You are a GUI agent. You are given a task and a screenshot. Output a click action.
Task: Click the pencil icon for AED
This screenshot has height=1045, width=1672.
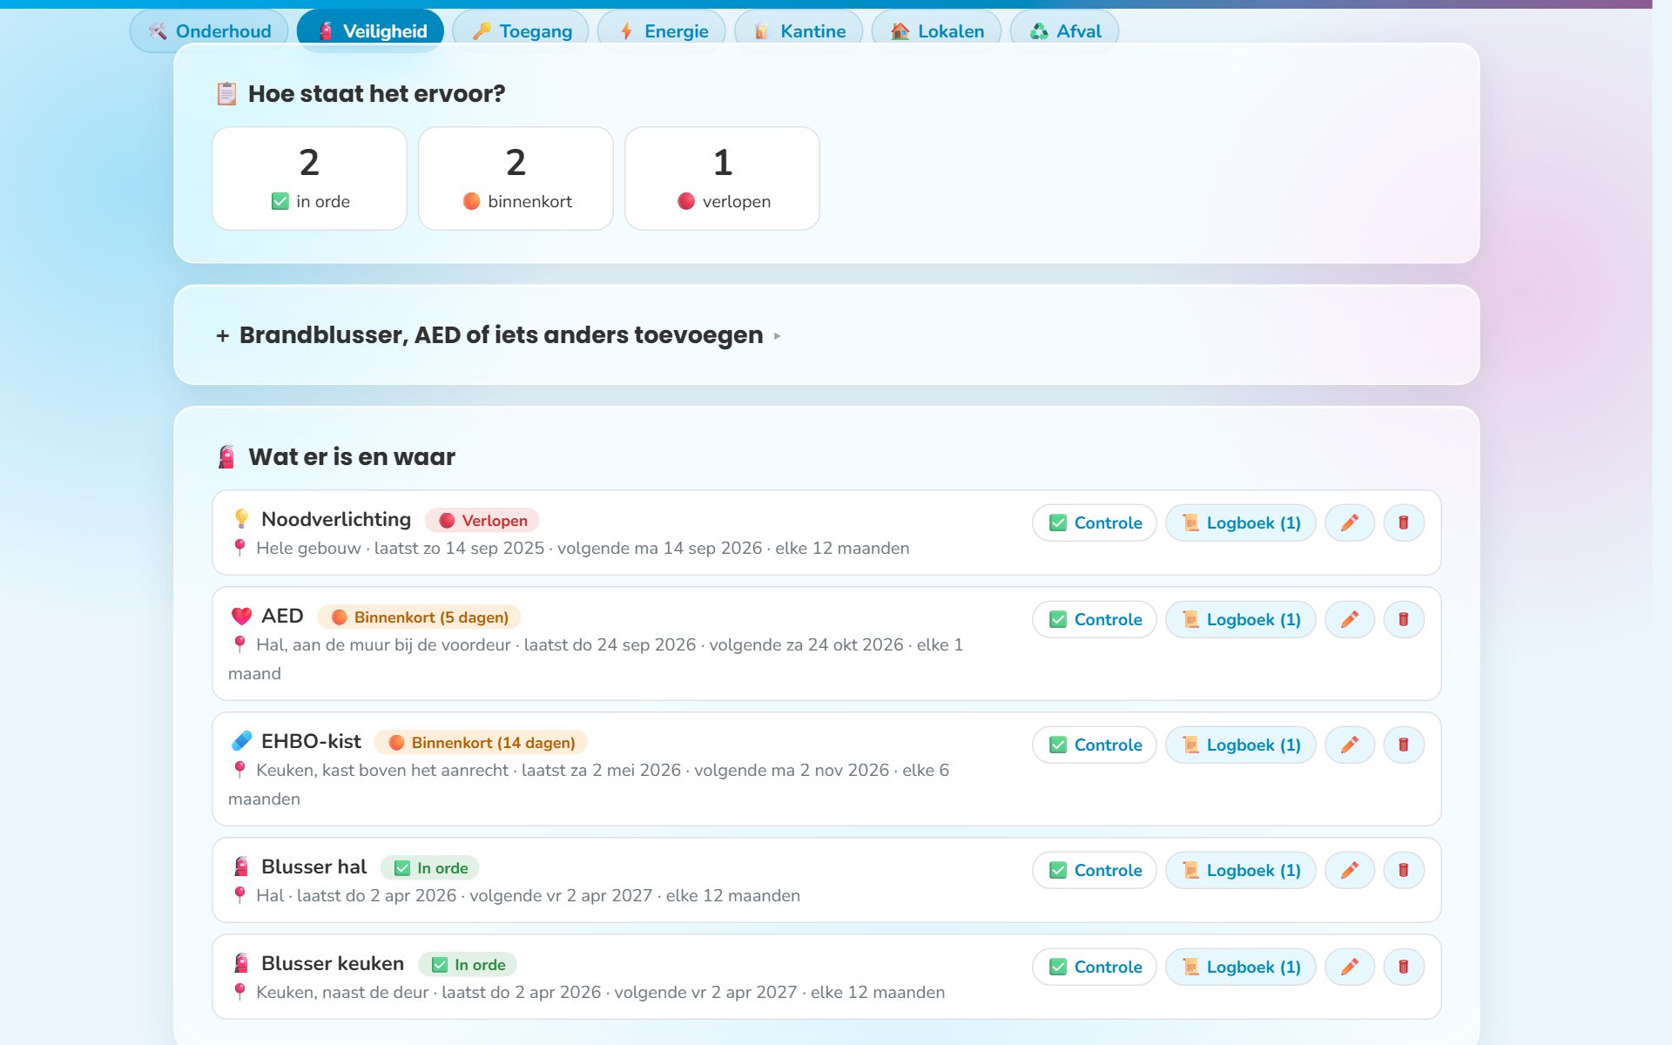click(x=1349, y=619)
